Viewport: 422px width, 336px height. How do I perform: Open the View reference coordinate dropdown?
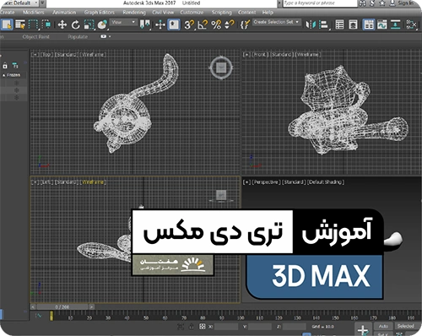tap(123, 22)
